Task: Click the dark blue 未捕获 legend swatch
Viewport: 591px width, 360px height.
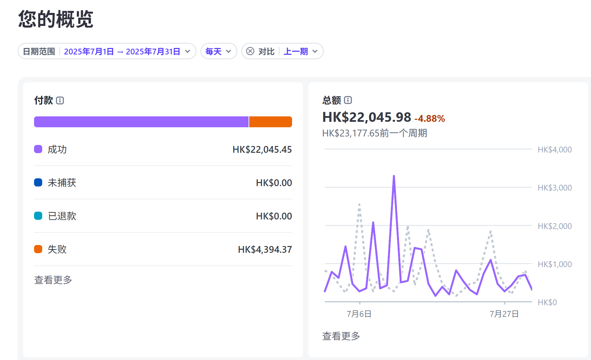Action: point(38,182)
